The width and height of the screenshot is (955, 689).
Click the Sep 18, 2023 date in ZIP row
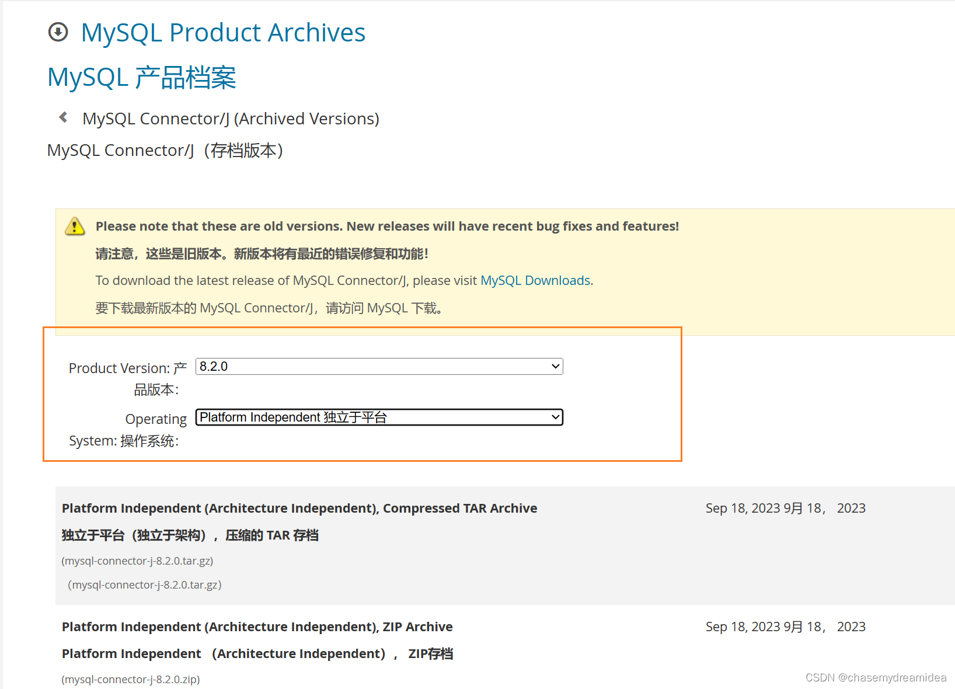coord(785,627)
